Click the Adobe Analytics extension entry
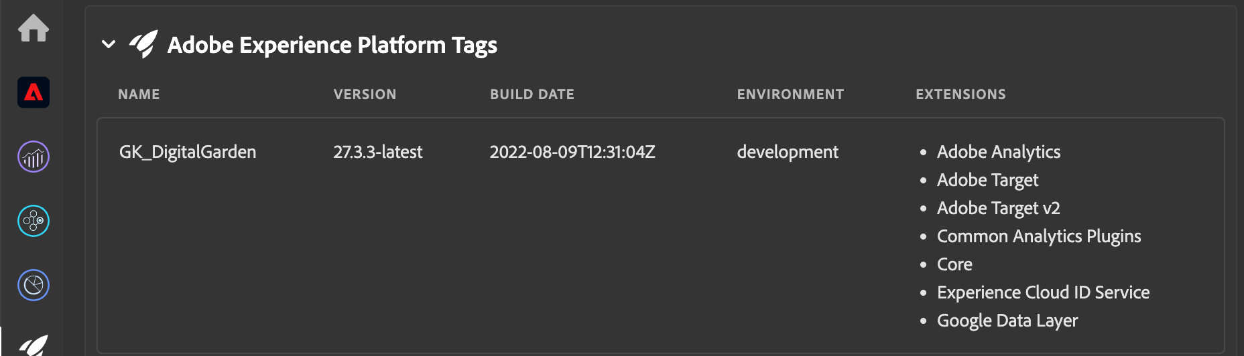The height and width of the screenshot is (356, 1244). click(x=998, y=152)
